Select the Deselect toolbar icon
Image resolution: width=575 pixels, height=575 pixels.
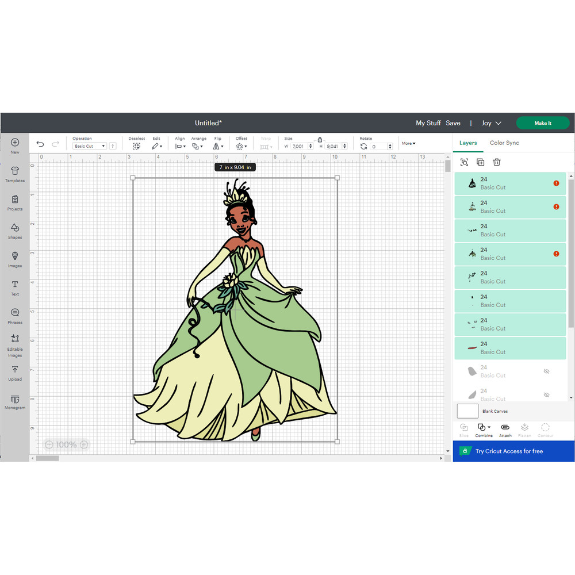point(136,146)
